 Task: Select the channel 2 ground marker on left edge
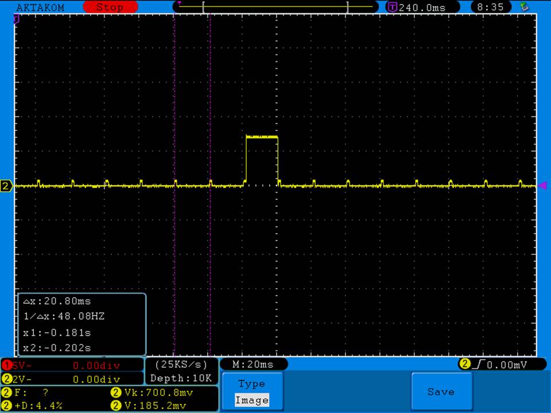(6, 186)
